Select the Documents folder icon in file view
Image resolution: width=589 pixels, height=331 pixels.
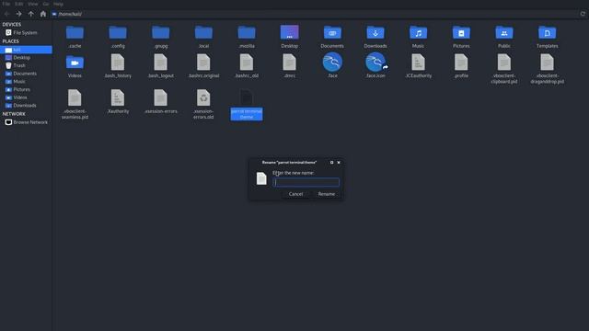click(332, 33)
